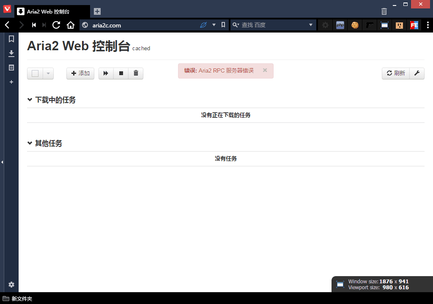The height and width of the screenshot is (304, 433).
Task: Click the FE extension icon
Action: [414, 25]
